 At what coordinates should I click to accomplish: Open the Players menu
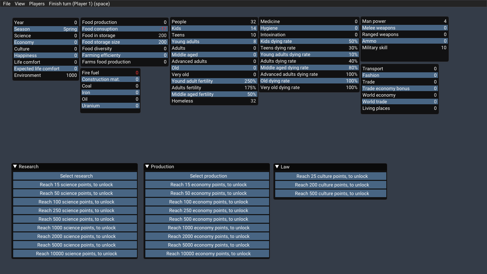(37, 4)
